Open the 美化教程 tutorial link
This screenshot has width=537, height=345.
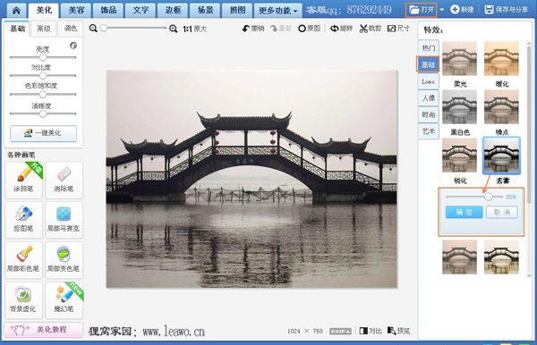coord(44,330)
